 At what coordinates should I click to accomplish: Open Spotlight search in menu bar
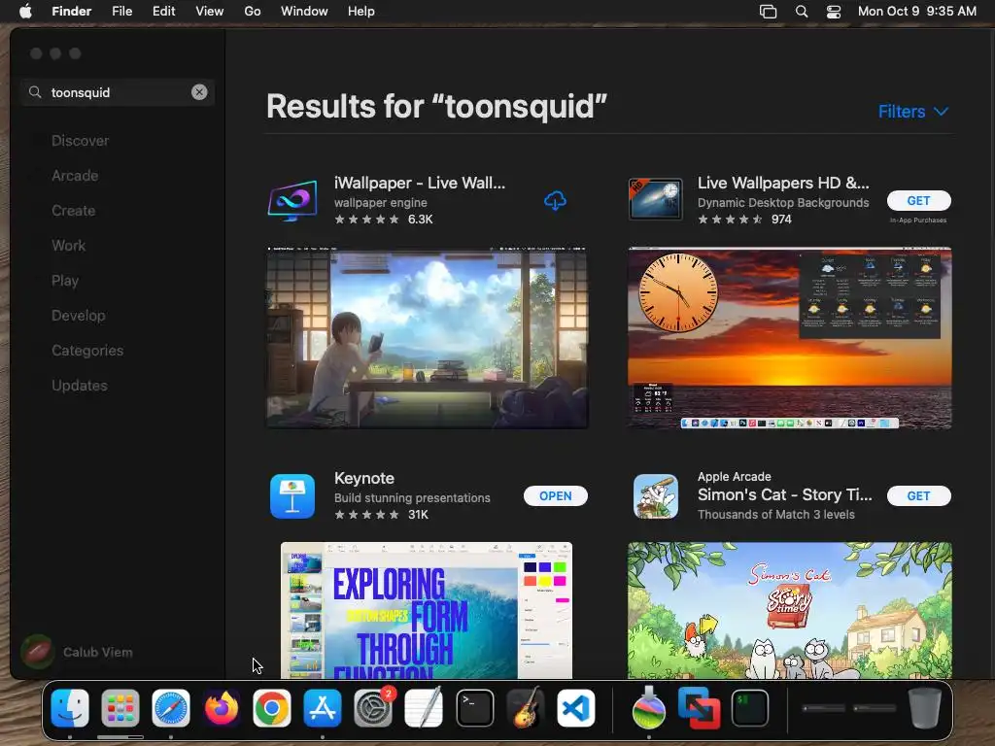[802, 12]
